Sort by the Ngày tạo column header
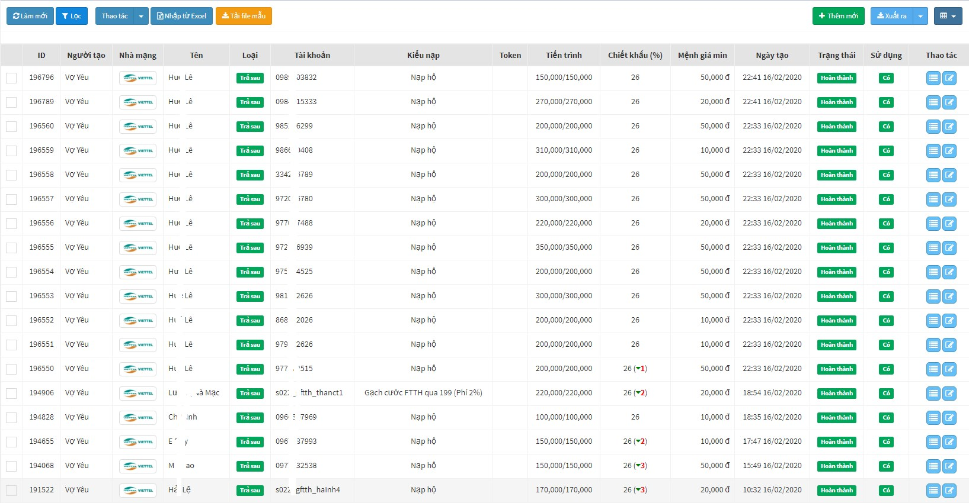Viewport: 969px width, 503px height. pyautogui.click(x=772, y=55)
